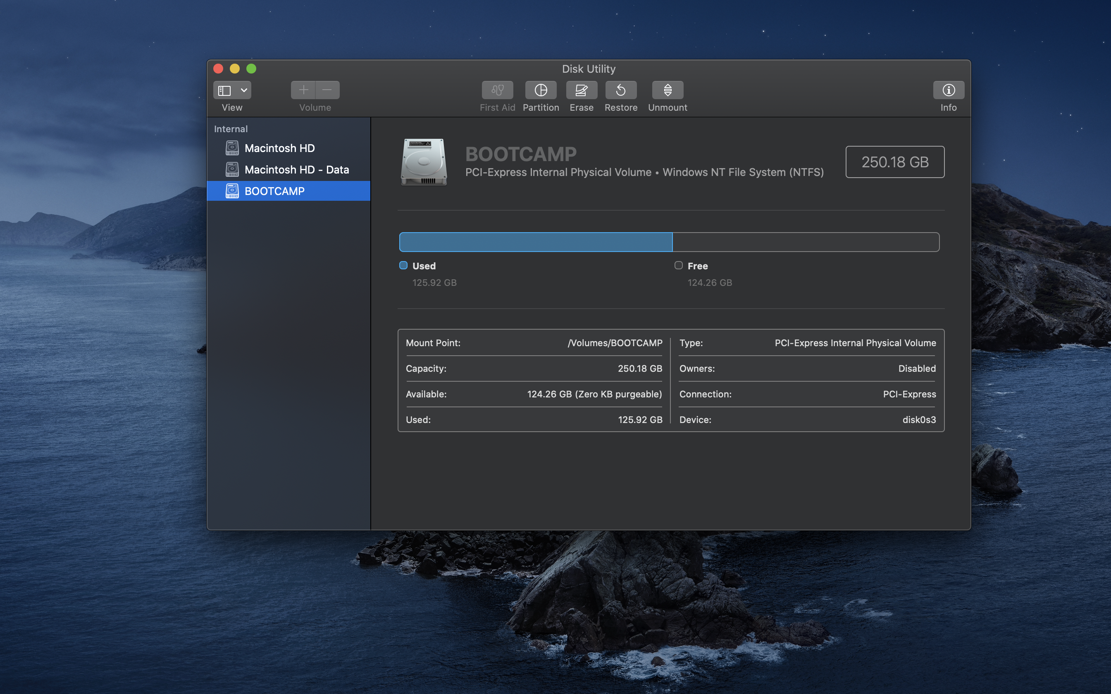Screen dimensions: 1111x694
Task: Expand the View dropdown chevron
Action: tap(244, 90)
